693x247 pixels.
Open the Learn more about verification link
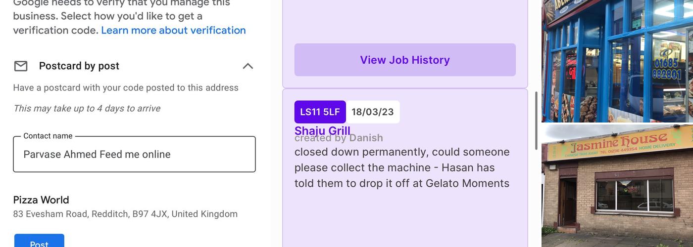coord(173,30)
